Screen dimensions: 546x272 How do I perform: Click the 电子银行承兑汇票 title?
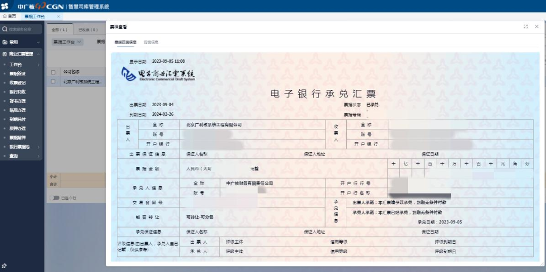click(x=323, y=94)
